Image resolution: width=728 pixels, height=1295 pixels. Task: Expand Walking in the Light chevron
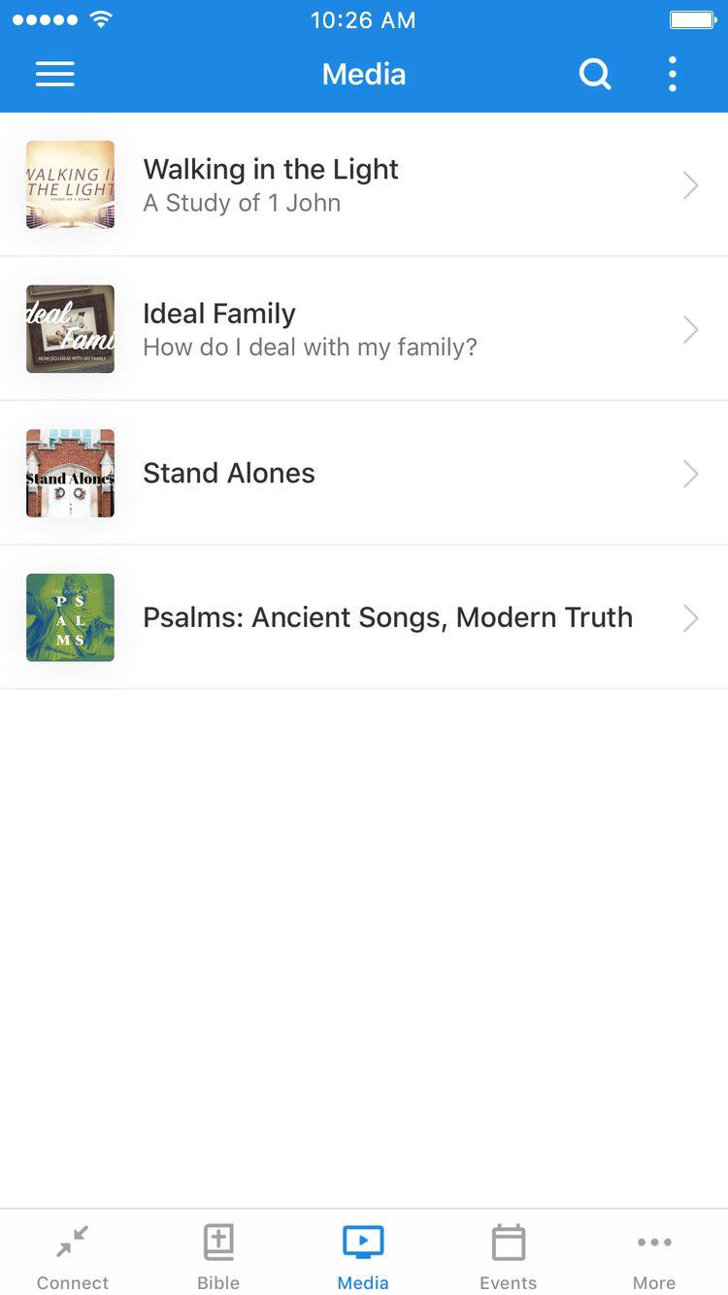(x=690, y=185)
